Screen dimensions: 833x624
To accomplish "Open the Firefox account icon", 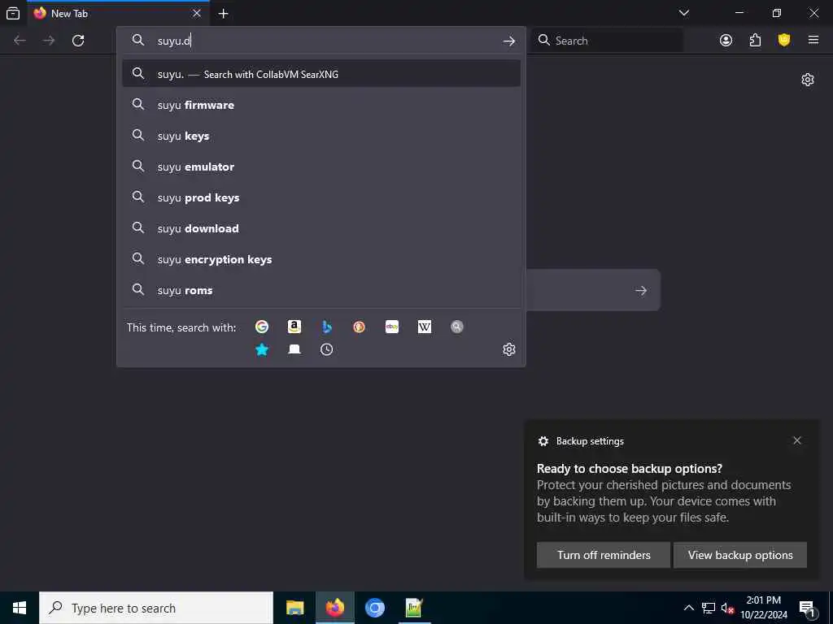I will pyautogui.click(x=726, y=41).
